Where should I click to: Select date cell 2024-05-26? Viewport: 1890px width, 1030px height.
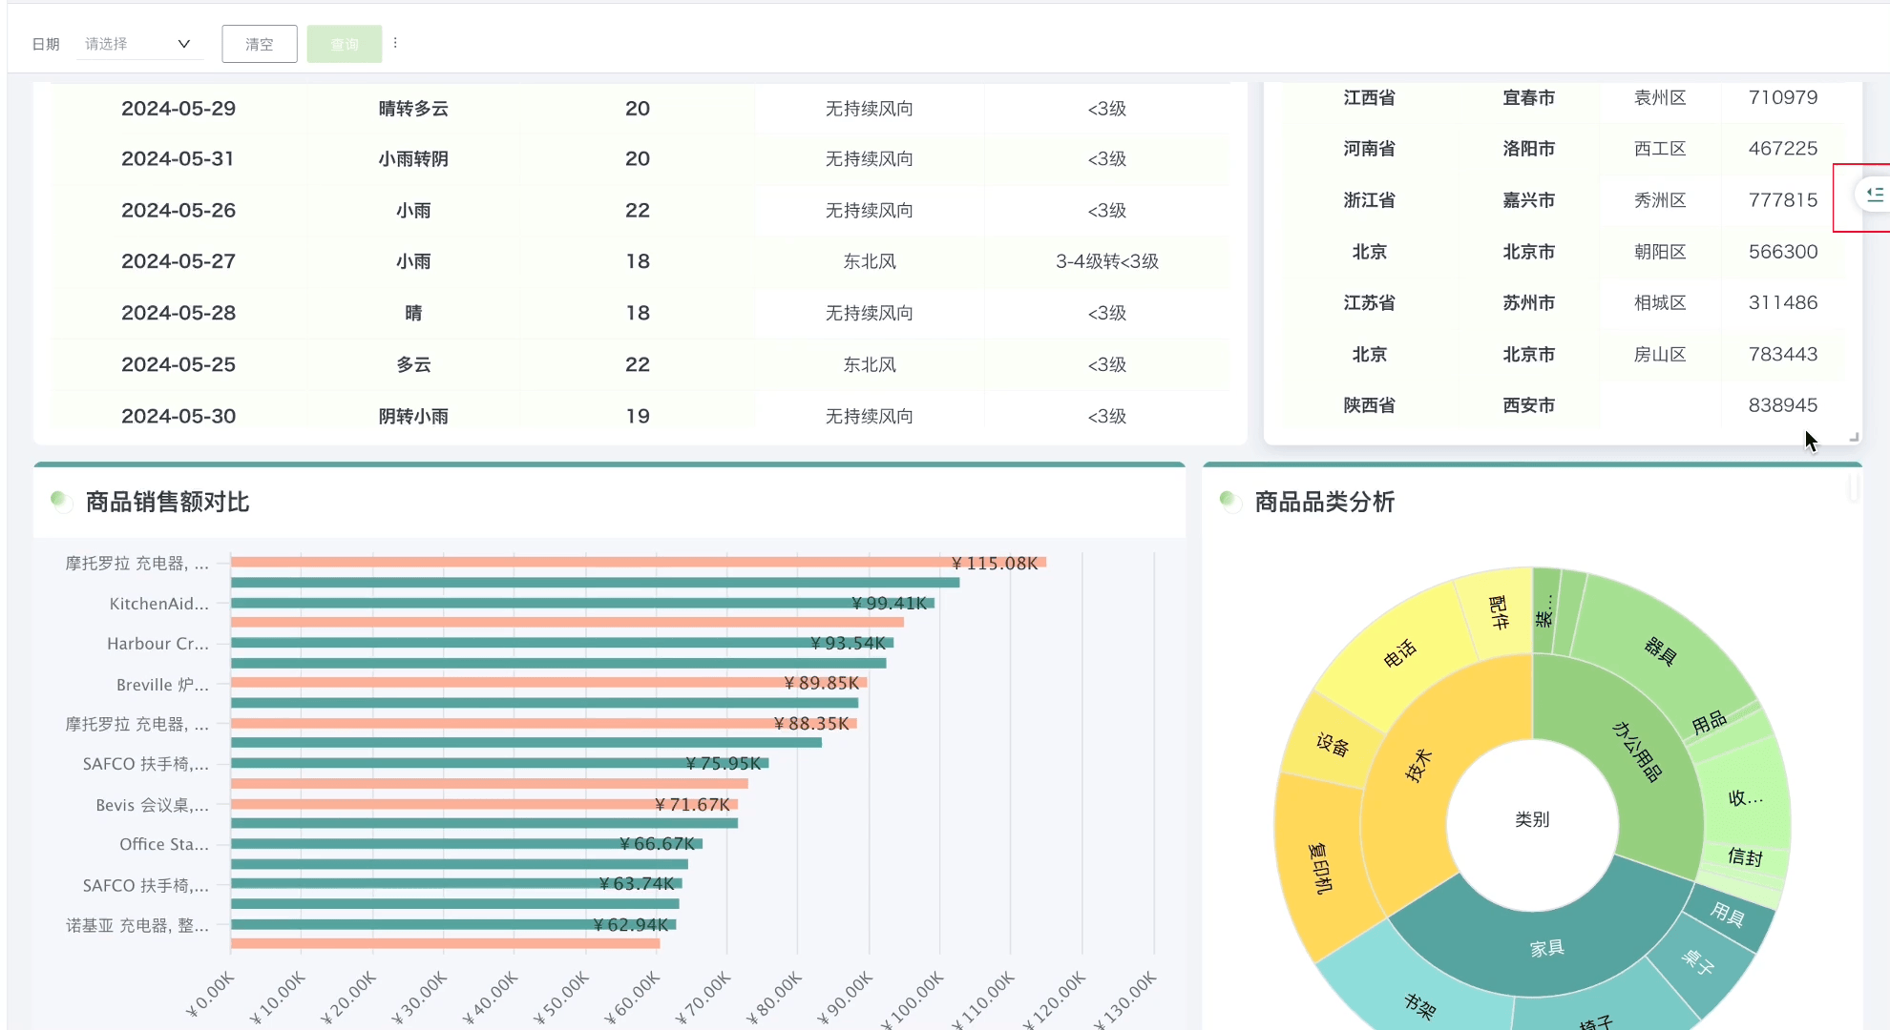click(x=178, y=211)
